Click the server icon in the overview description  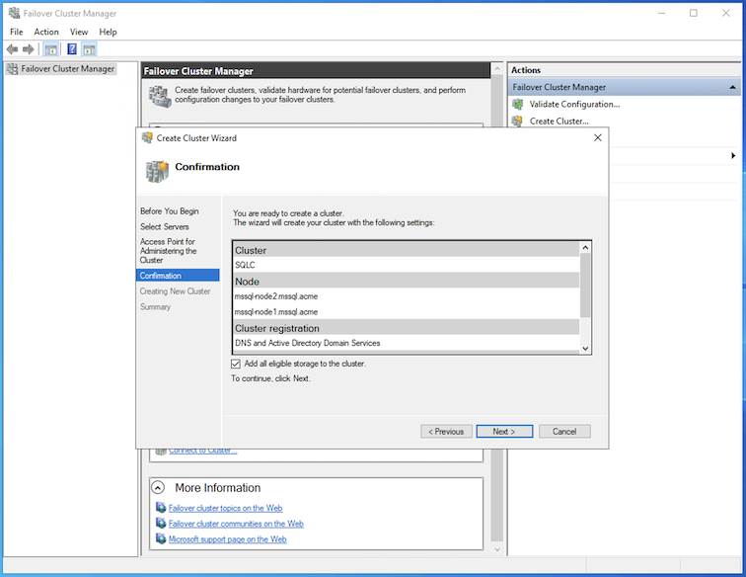(160, 97)
